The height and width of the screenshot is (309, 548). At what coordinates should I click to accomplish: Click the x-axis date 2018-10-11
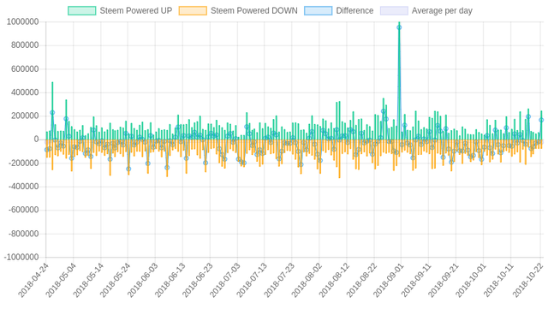497,281
